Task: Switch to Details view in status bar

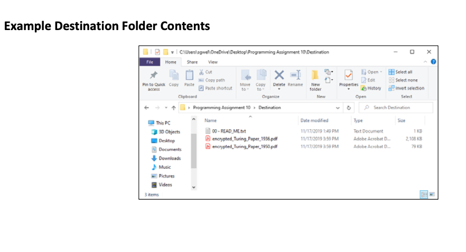Action: (424, 195)
